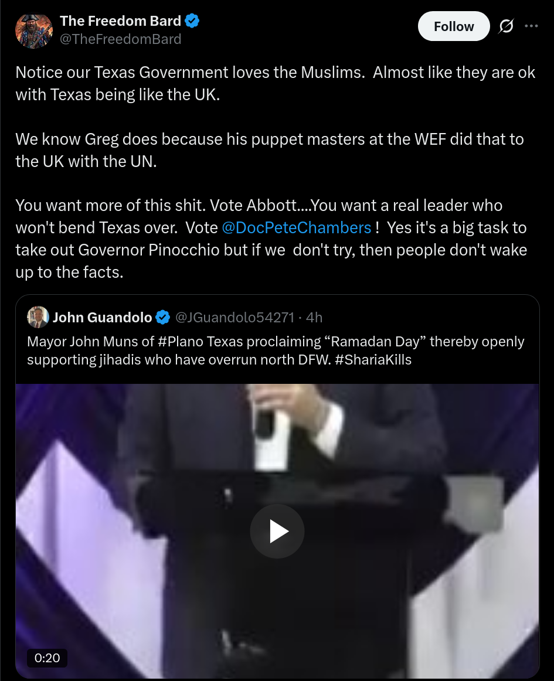Visit the @TheFreedomBard handle
This screenshot has width=554, height=681.
tap(120, 39)
